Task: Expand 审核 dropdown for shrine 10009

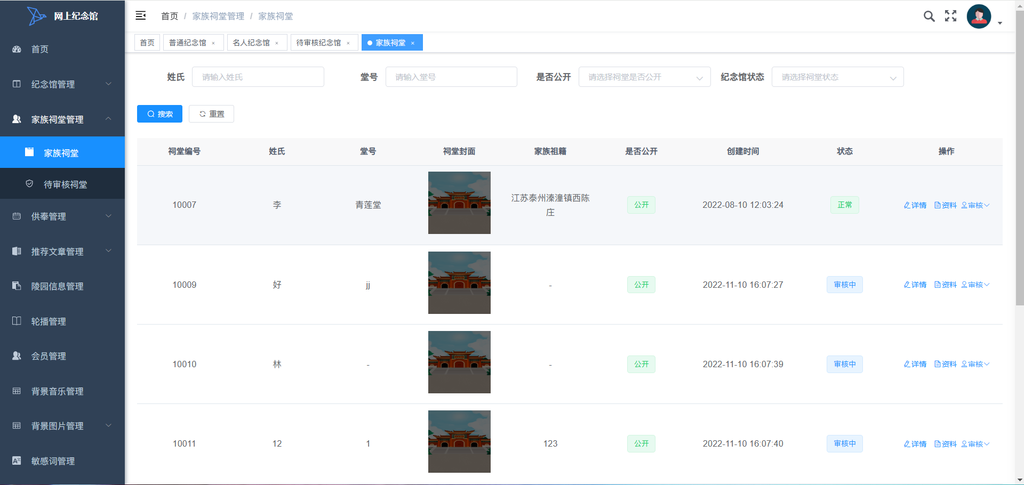Action: pyautogui.click(x=975, y=285)
